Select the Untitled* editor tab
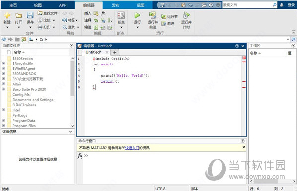This screenshot has height=191, width=297. [93, 52]
